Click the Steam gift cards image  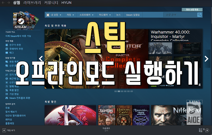tap(26, 20)
